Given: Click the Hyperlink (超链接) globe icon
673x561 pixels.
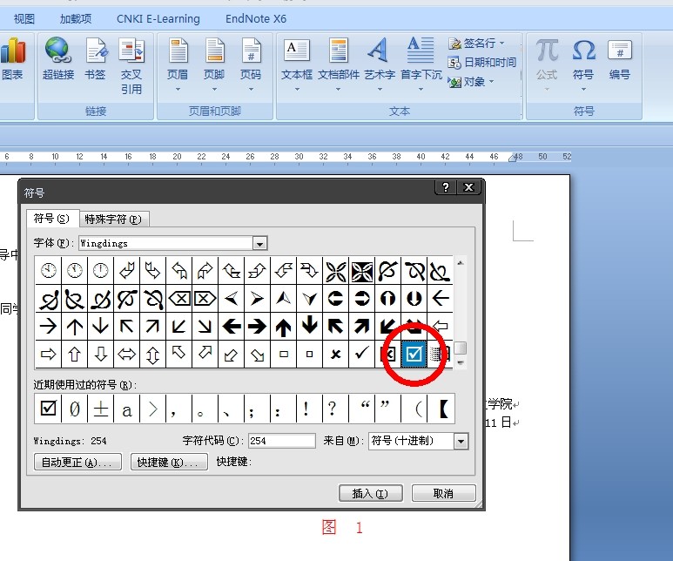Looking at the screenshot, I should 58,51.
